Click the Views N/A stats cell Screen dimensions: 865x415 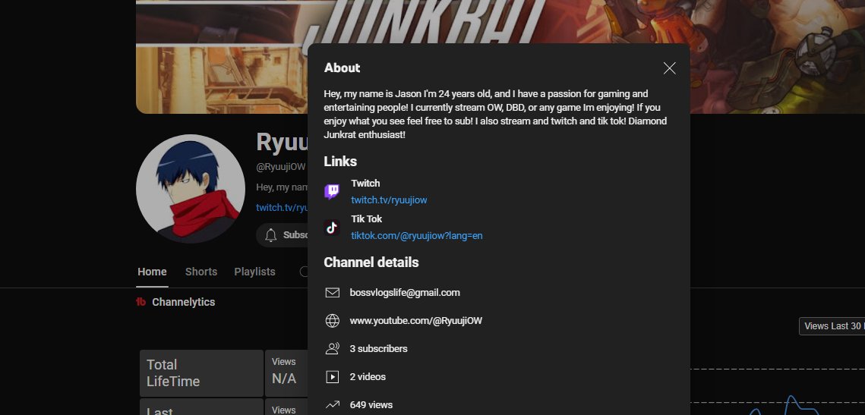pyautogui.click(x=286, y=373)
